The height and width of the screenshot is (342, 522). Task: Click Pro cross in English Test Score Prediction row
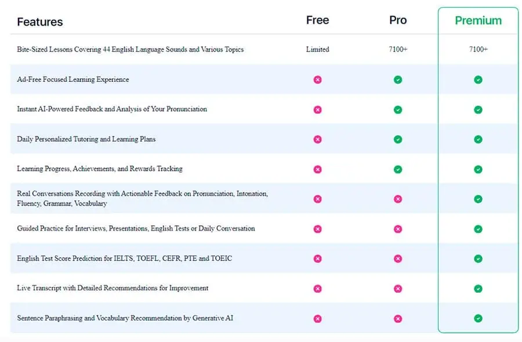[398, 258]
